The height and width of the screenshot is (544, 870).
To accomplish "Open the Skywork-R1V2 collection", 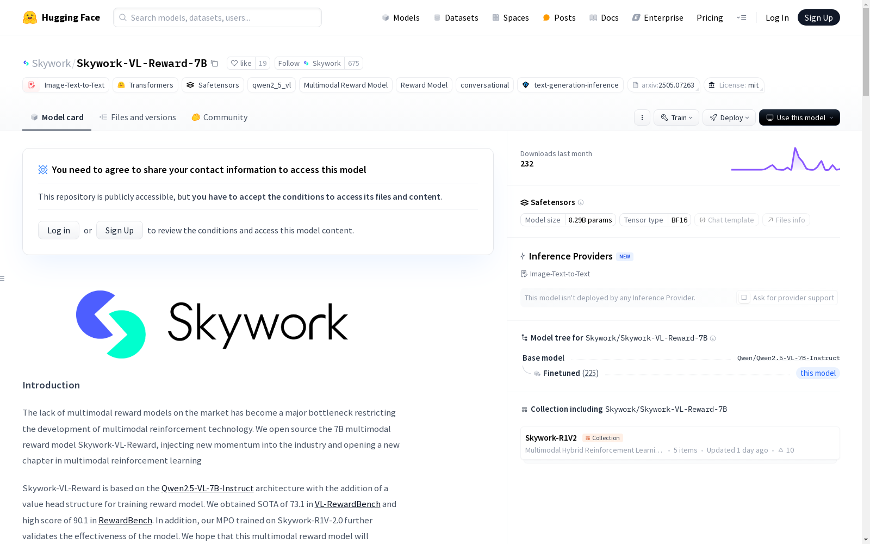I will (x=680, y=443).
